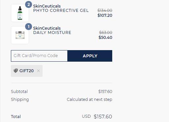Click the quantity badge showing 2

[28, 5]
